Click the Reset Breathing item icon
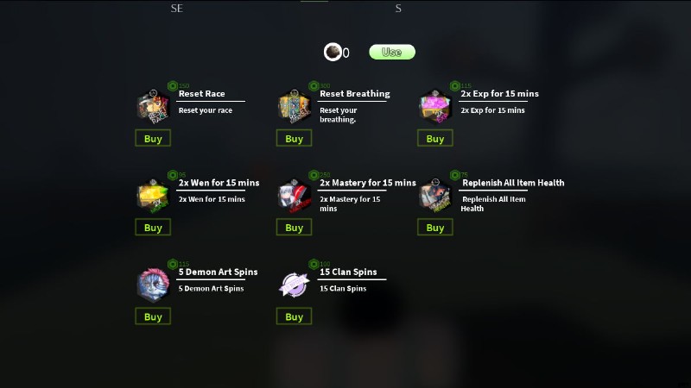This screenshot has height=388, width=691. (x=294, y=106)
